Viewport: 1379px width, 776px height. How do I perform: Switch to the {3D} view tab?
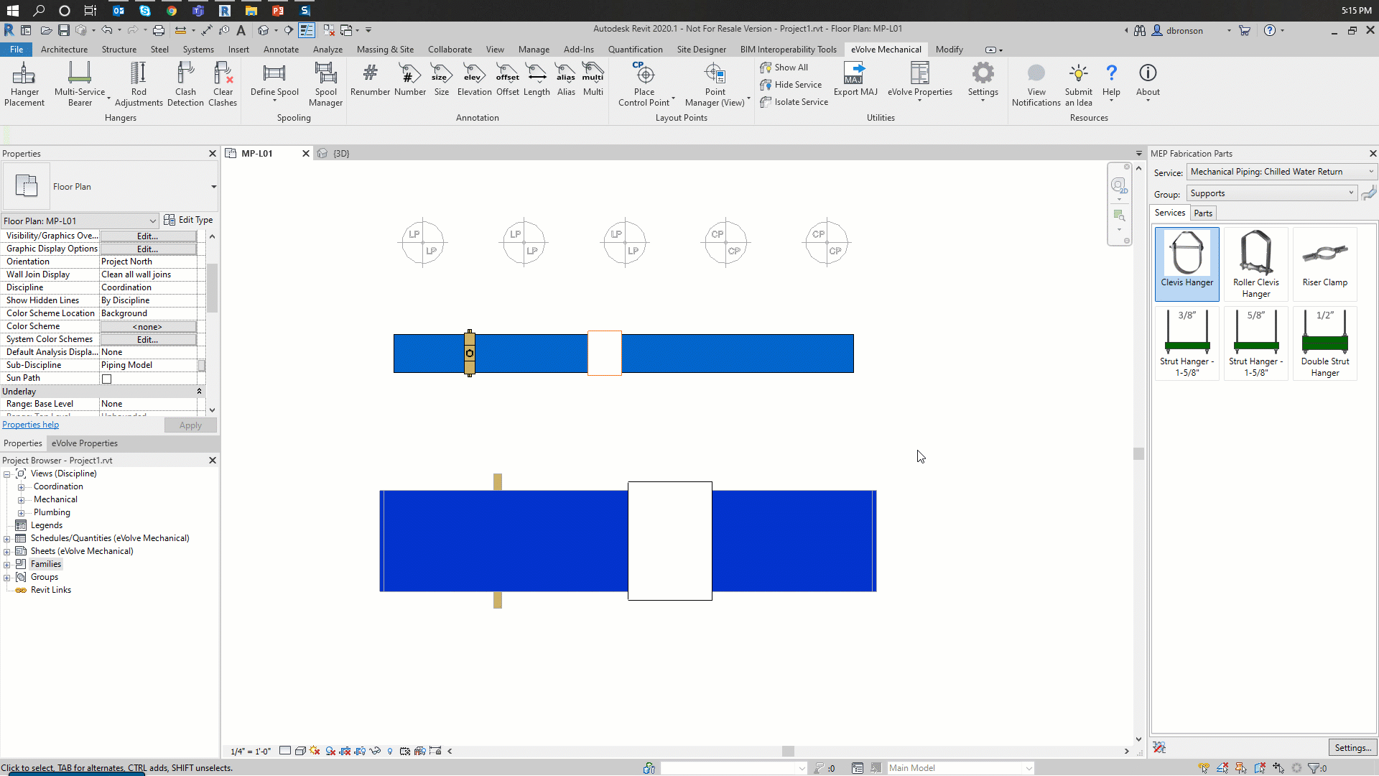[x=340, y=153]
